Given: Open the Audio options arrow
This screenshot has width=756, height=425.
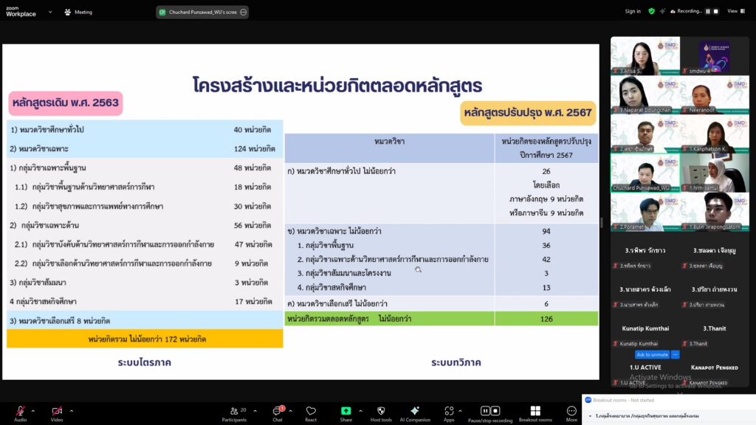Looking at the screenshot, I should pyautogui.click(x=32, y=411).
